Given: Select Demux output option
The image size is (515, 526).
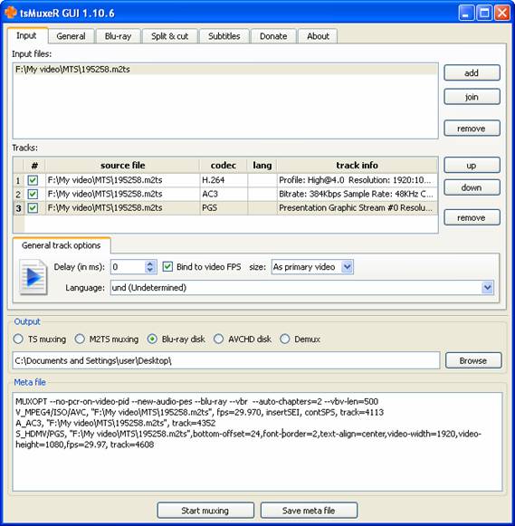Looking at the screenshot, I should (285, 340).
